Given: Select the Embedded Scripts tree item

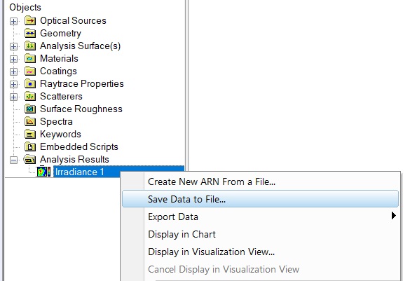Looking at the screenshot, I should (79, 146).
